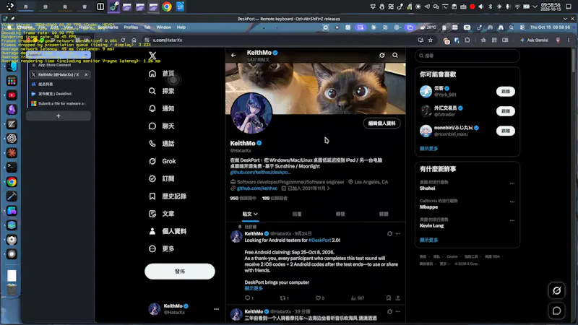Open KeithMo profile avatar picture
578x325 pixels.
(251, 113)
